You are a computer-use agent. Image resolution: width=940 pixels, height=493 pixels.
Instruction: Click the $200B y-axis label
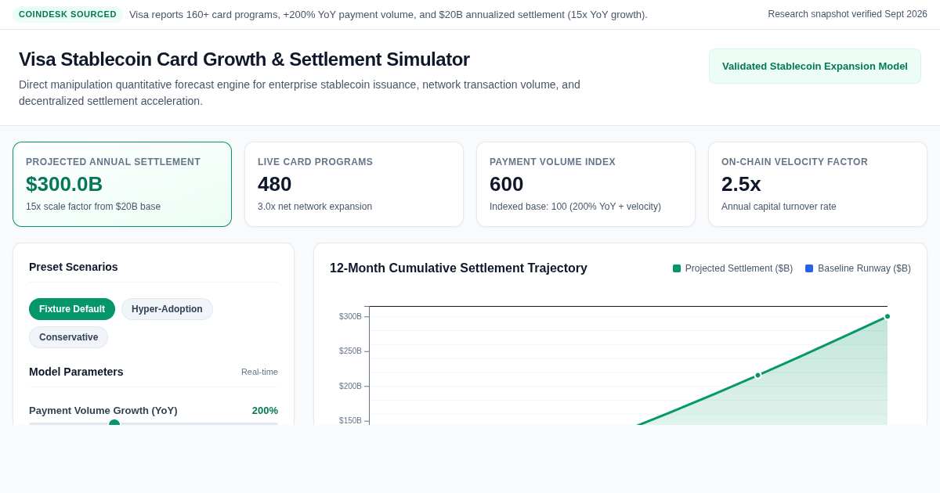[350, 386]
